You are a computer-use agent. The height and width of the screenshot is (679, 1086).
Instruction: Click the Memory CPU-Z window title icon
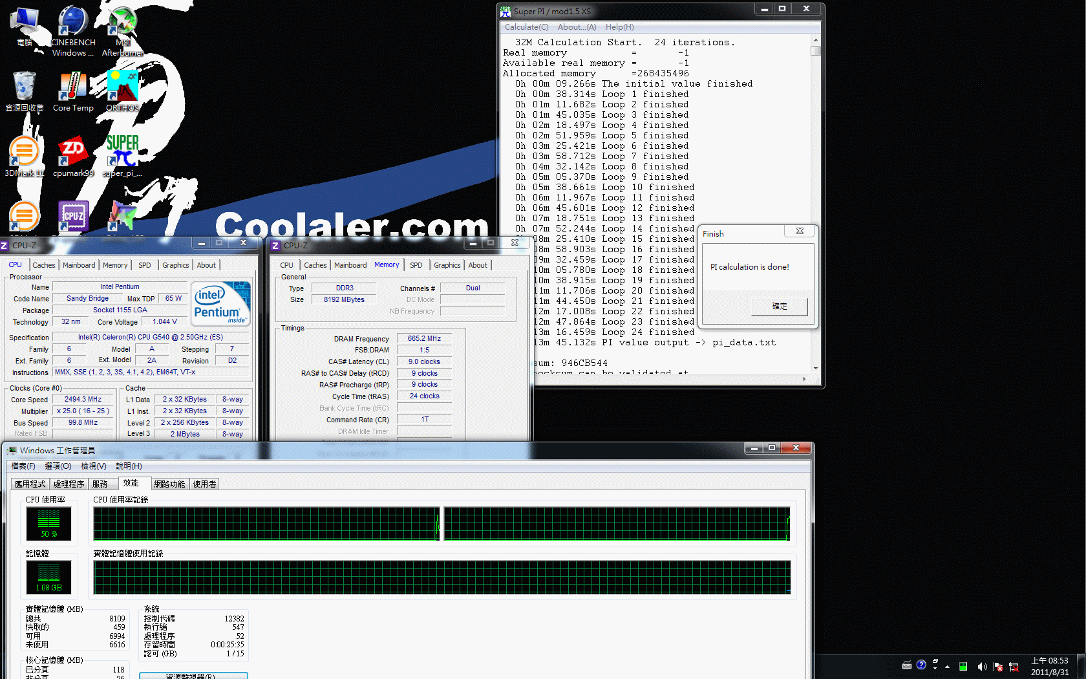click(x=275, y=245)
